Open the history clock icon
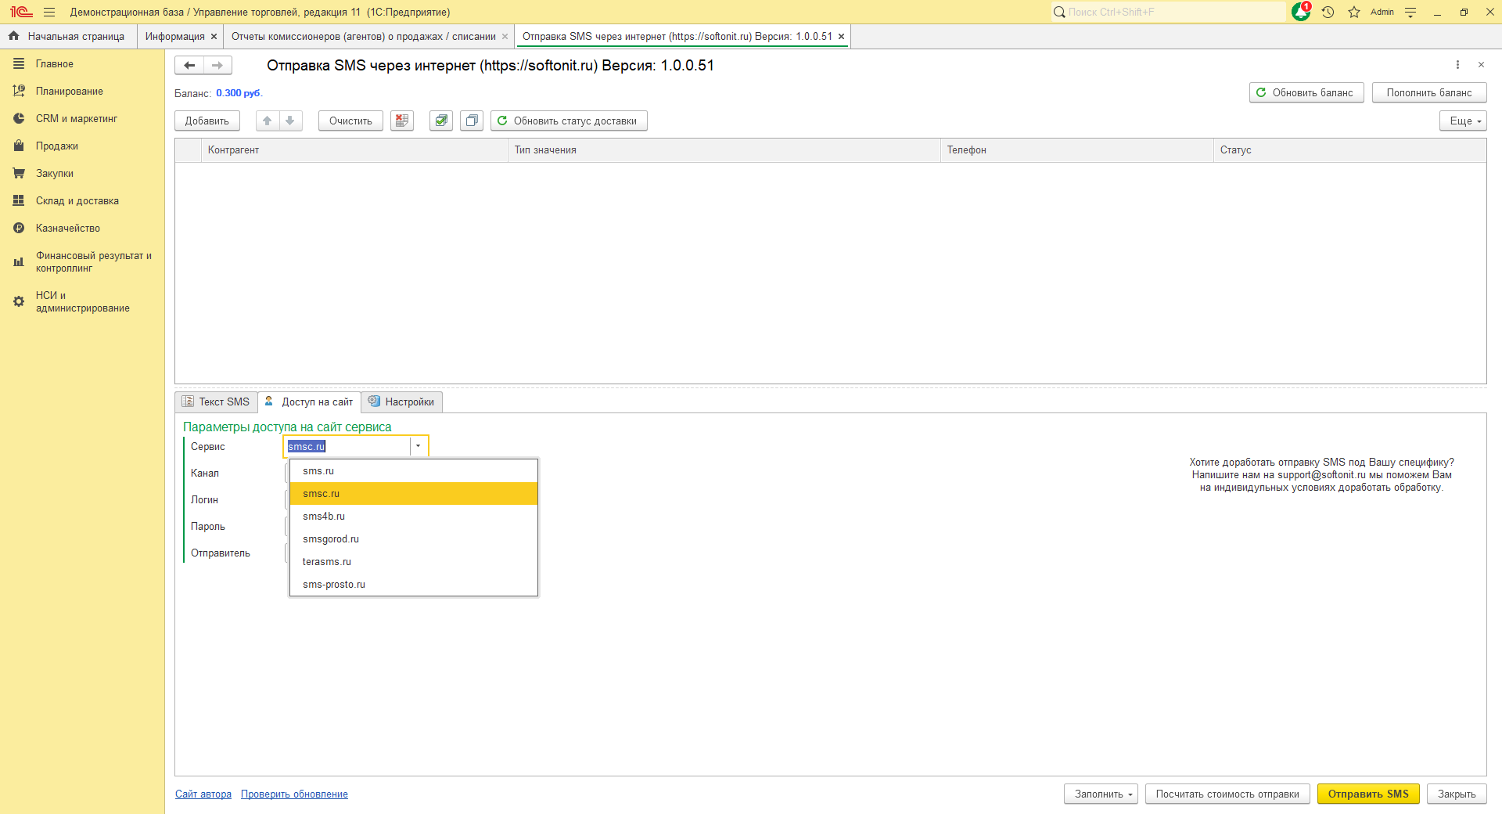1502x814 pixels. pos(1328,12)
